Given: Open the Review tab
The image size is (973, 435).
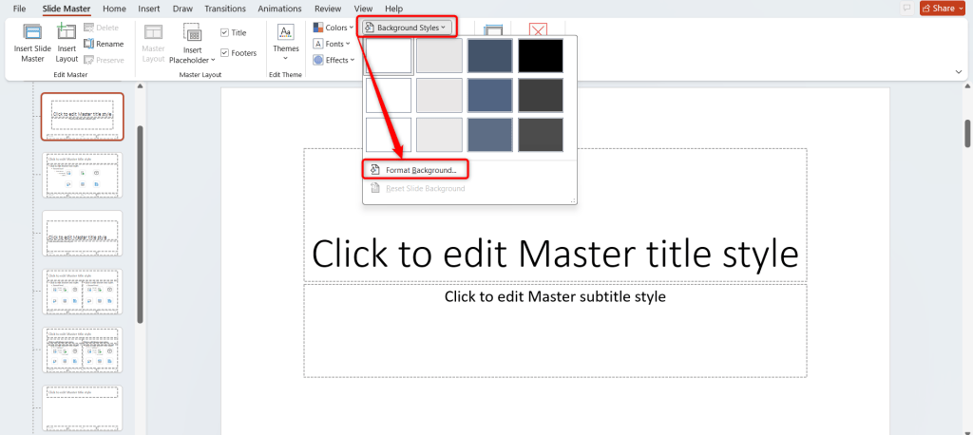Looking at the screenshot, I should click(328, 9).
